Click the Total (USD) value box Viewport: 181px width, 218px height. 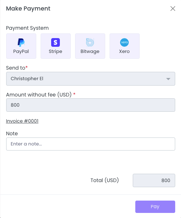point(154,180)
